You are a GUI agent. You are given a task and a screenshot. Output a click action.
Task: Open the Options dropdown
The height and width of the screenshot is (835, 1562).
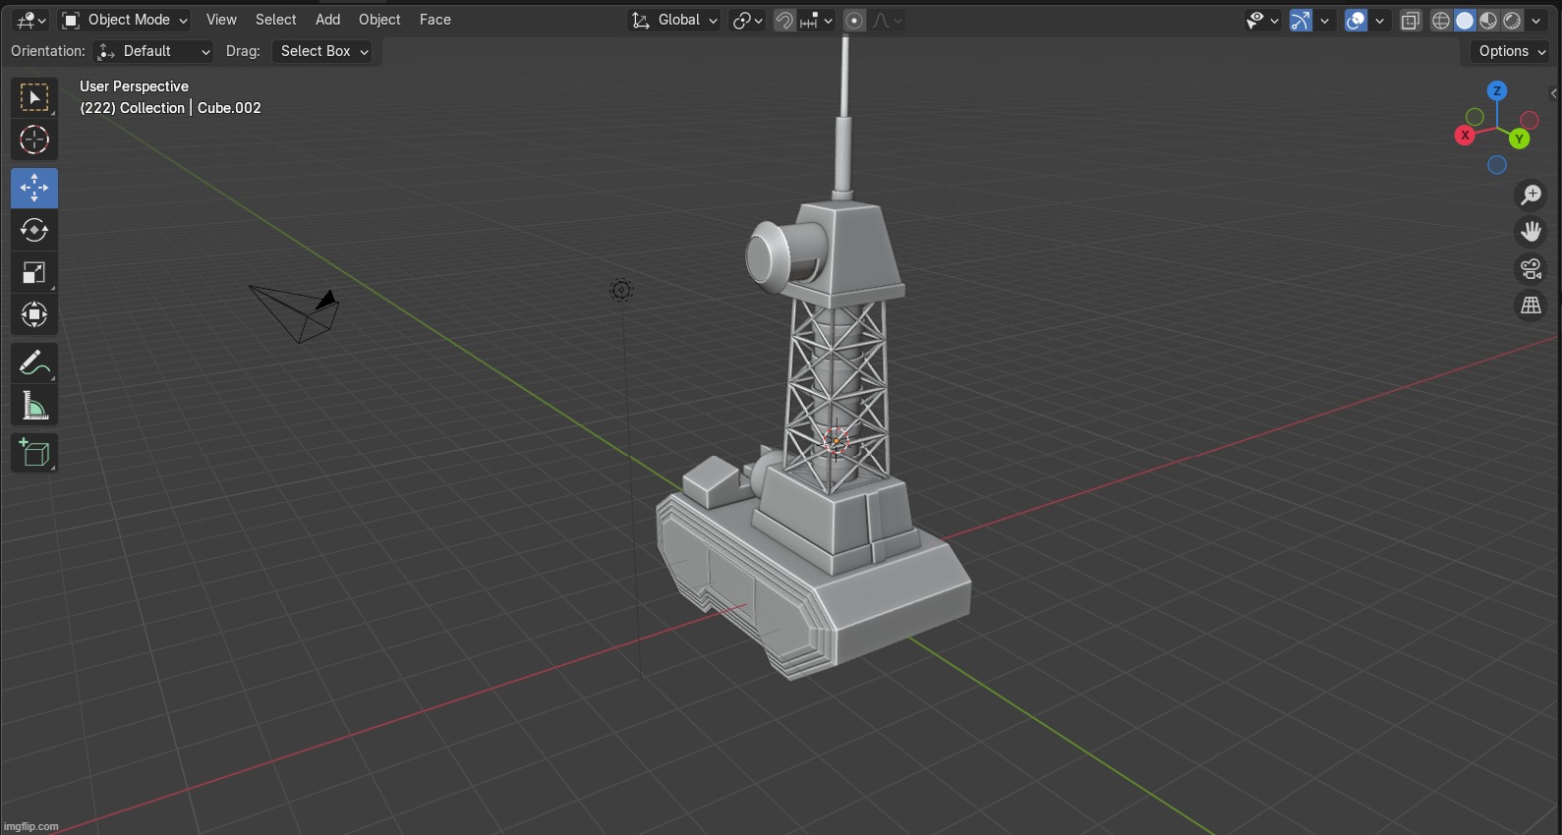tap(1512, 51)
